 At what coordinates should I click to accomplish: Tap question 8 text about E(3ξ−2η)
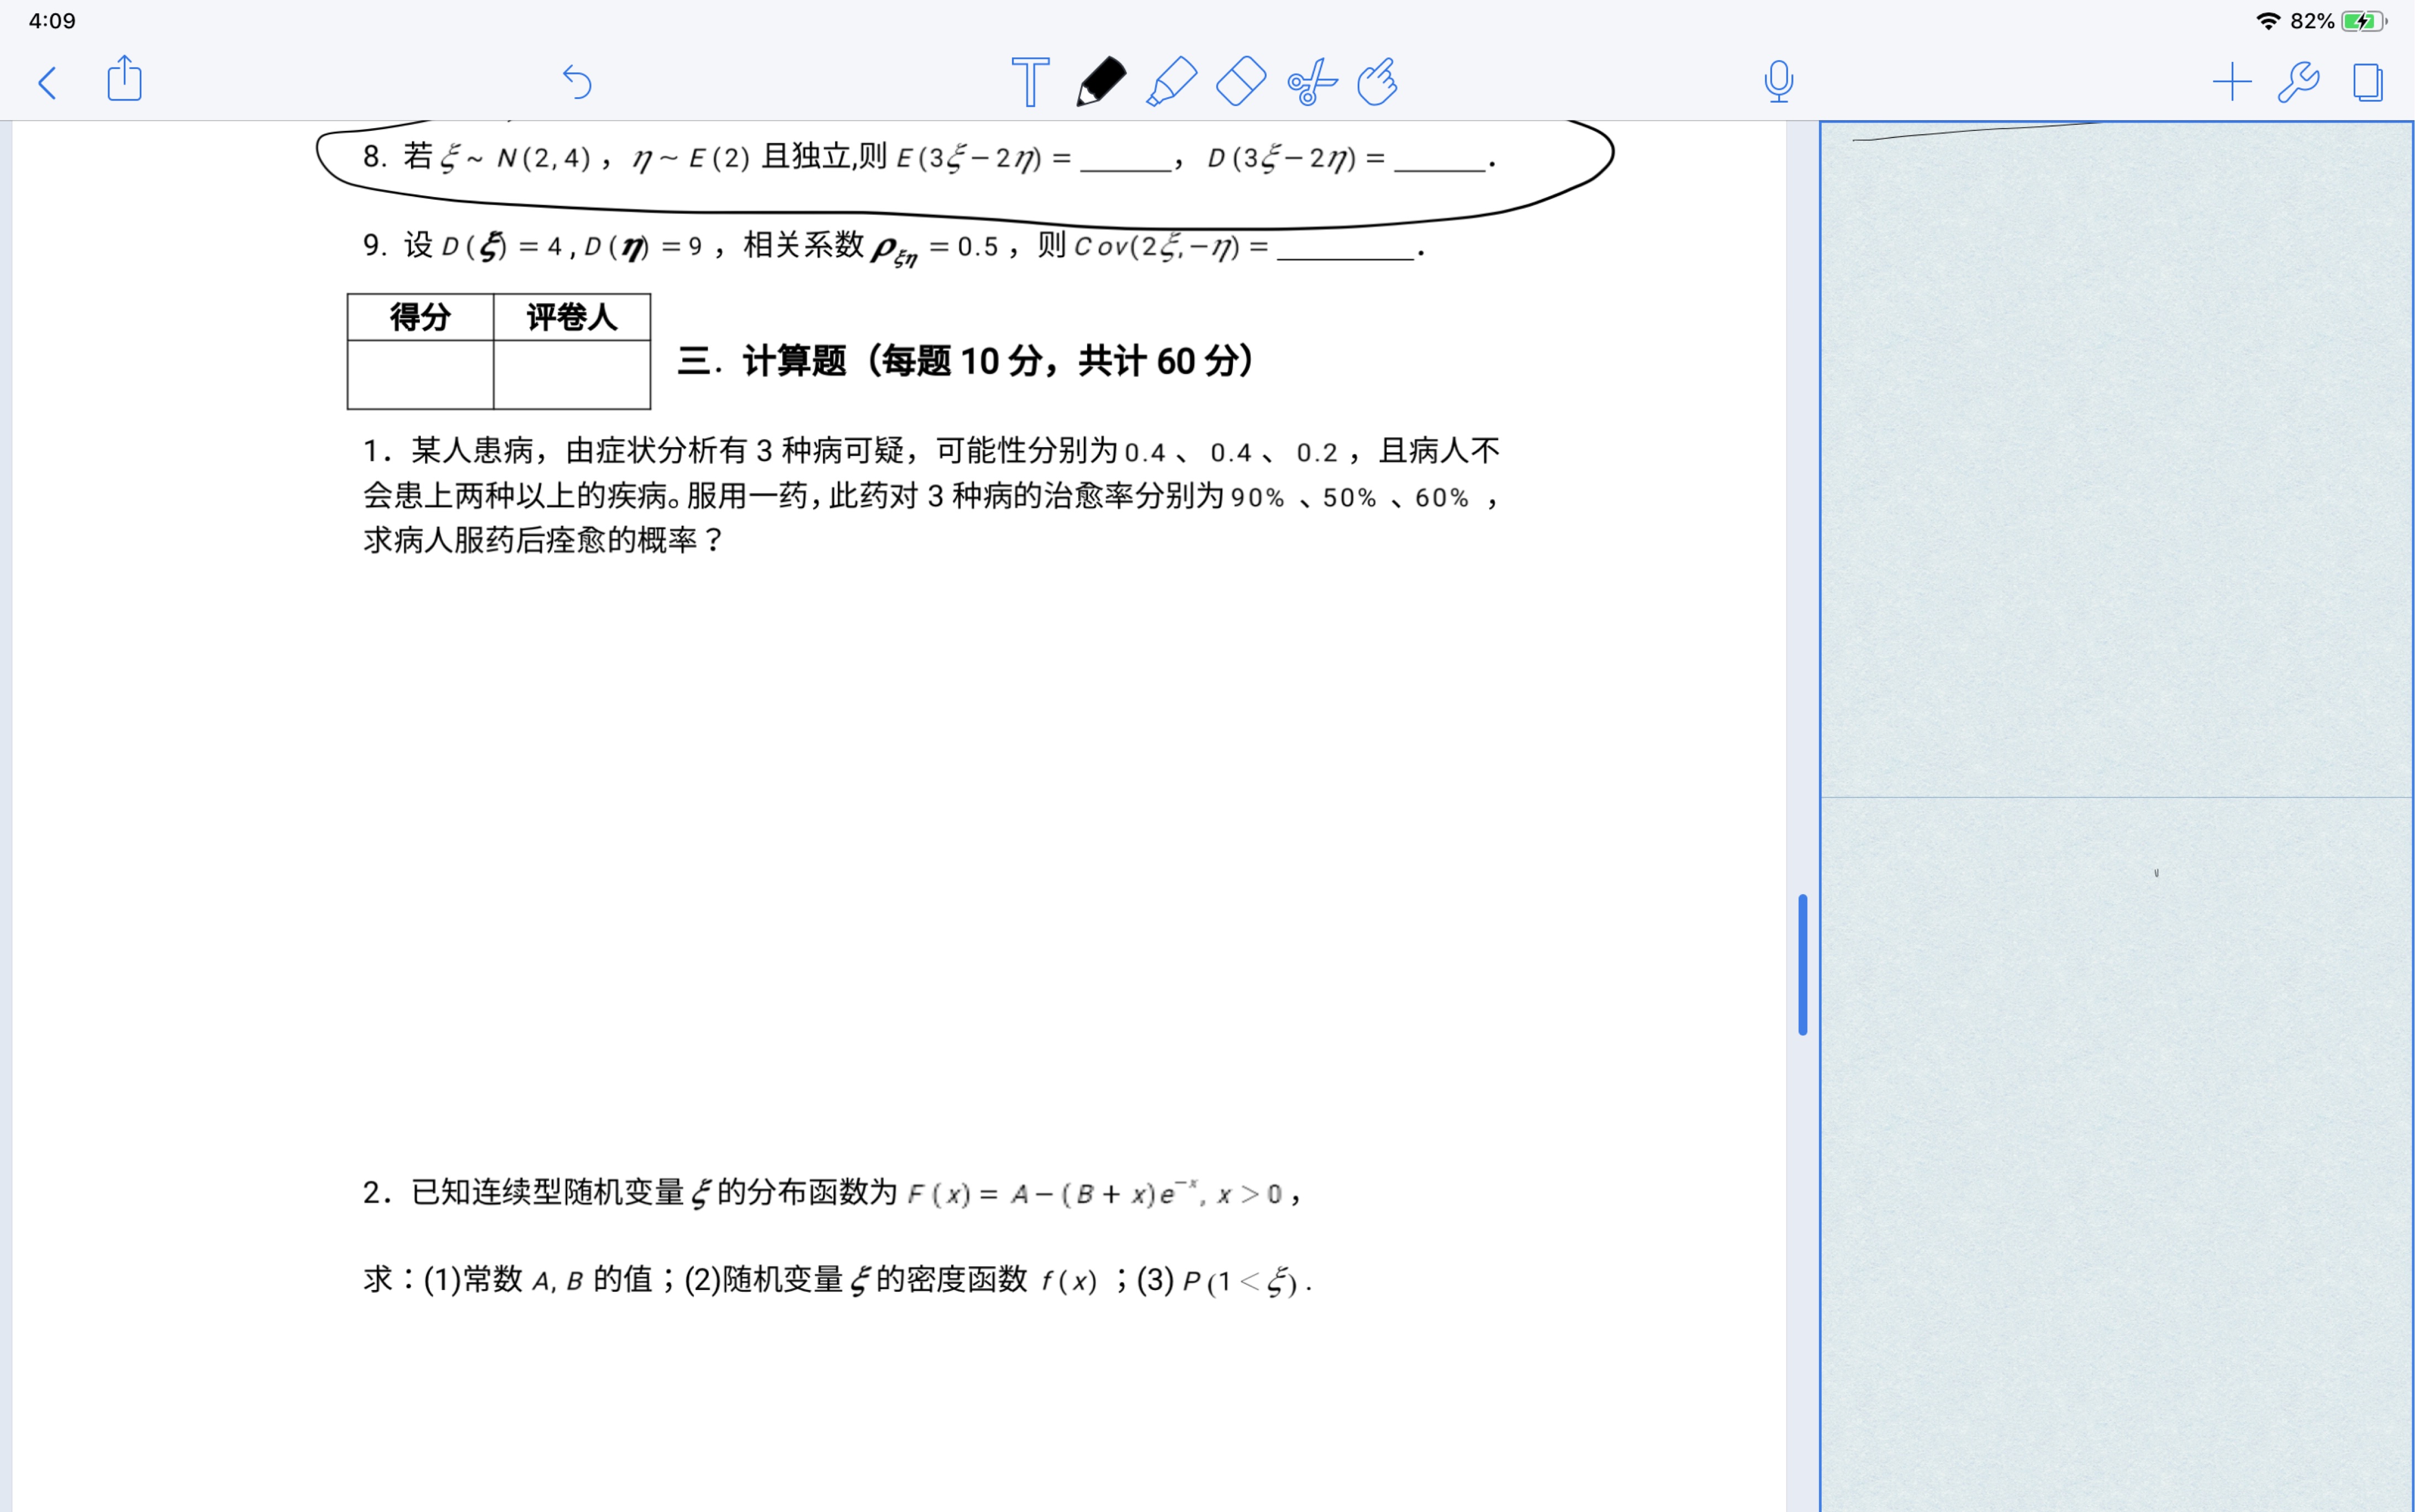(930, 157)
